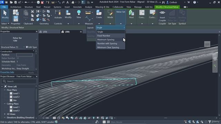Choose Number with Spacing option
The image size is (221, 124).
[110, 44]
